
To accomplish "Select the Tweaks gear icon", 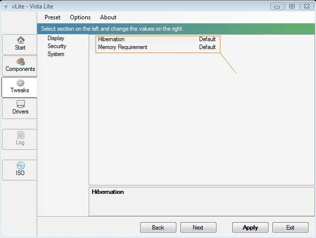I will tap(20, 83).
